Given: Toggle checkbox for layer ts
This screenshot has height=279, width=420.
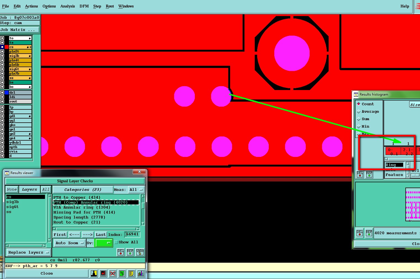Looking at the screenshot, I should 2,43.
